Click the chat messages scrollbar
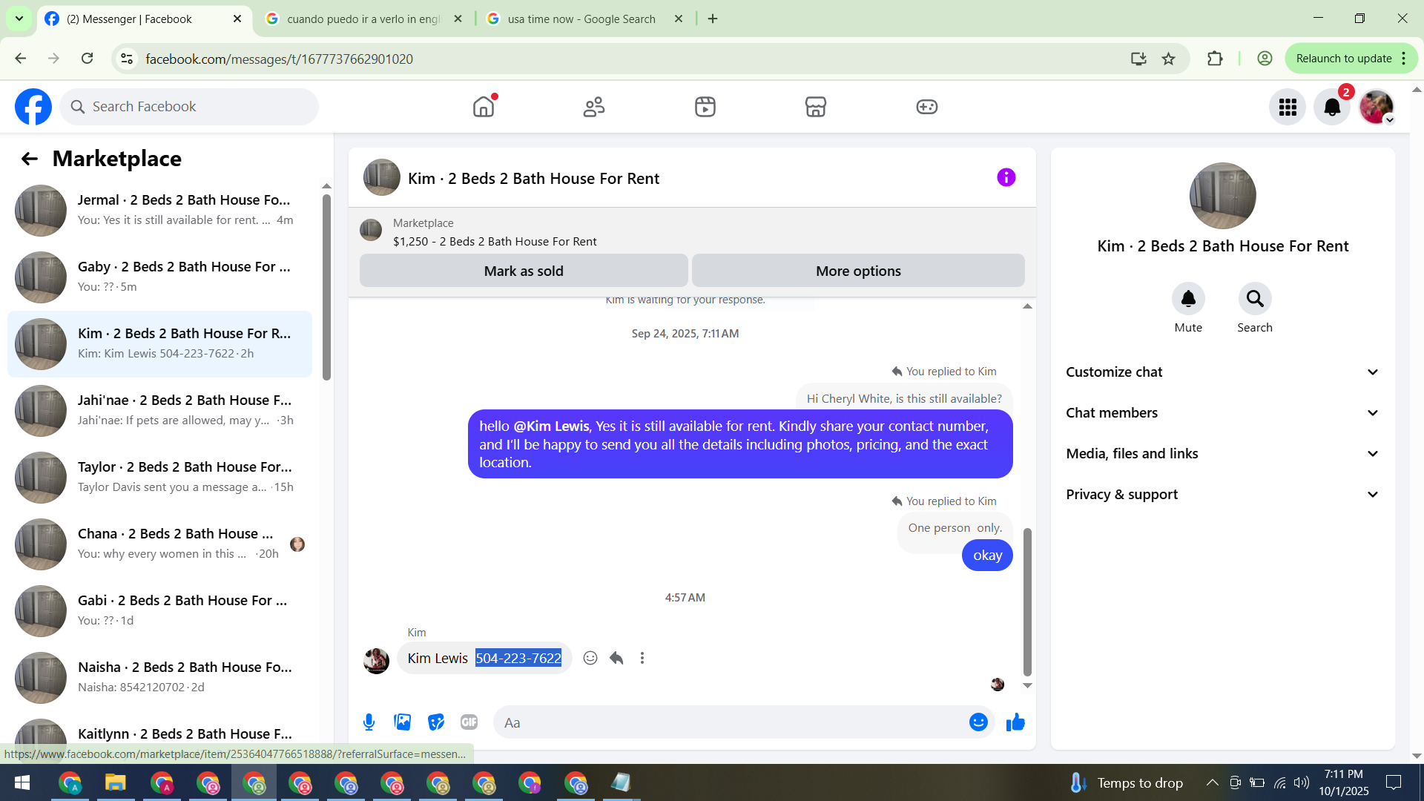This screenshot has height=801, width=1424. [1027, 601]
